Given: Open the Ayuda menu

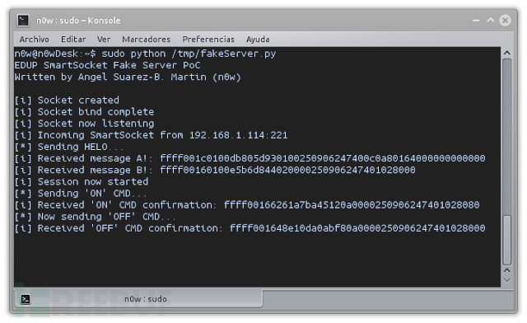Looking at the screenshot, I should (x=258, y=40).
